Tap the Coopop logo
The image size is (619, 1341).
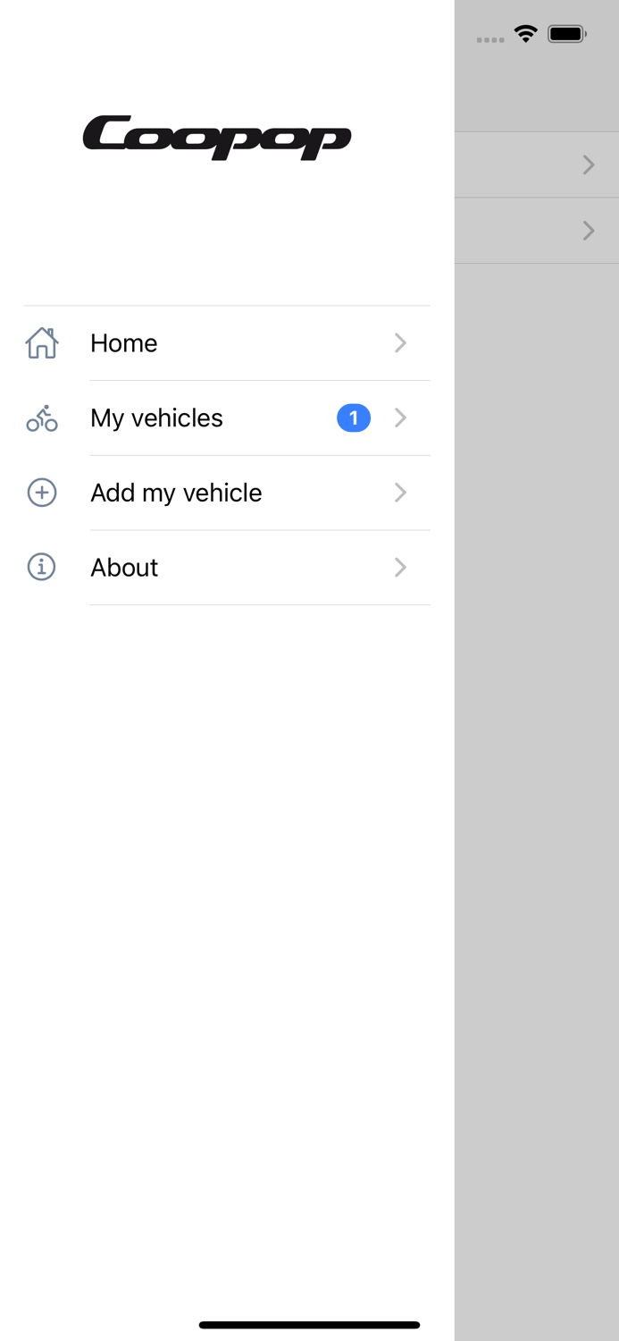[x=217, y=137]
